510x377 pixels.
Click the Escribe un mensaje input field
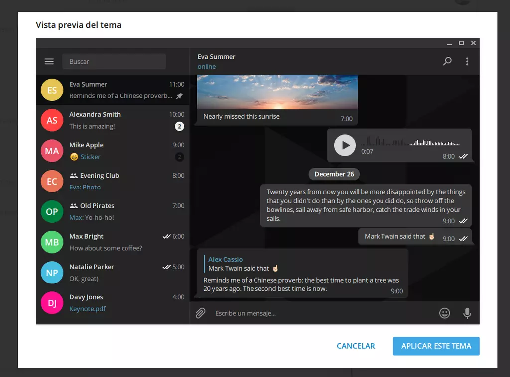[319, 313]
